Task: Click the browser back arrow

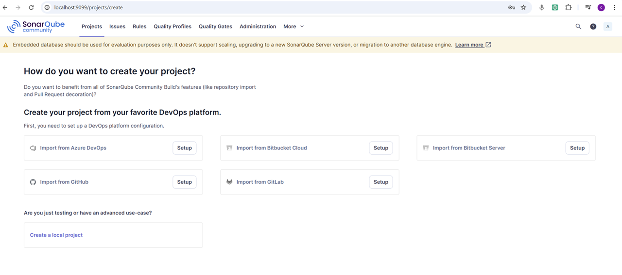Action: point(5,8)
